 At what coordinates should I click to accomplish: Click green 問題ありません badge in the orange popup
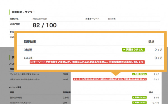point(133,50)
